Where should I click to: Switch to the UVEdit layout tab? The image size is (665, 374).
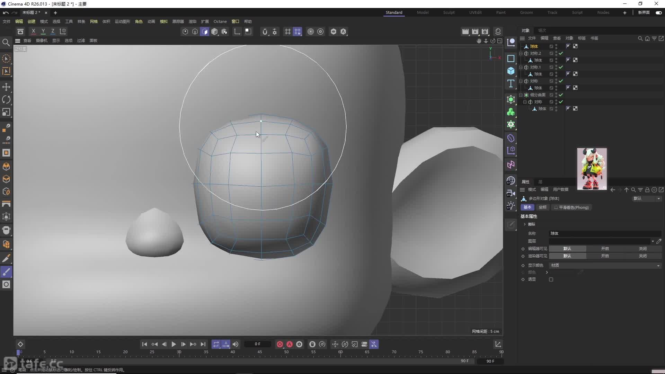point(475,12)
